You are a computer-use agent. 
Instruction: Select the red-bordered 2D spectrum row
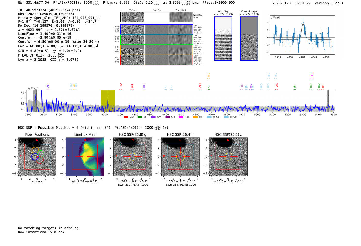click(x=157, y=60)
